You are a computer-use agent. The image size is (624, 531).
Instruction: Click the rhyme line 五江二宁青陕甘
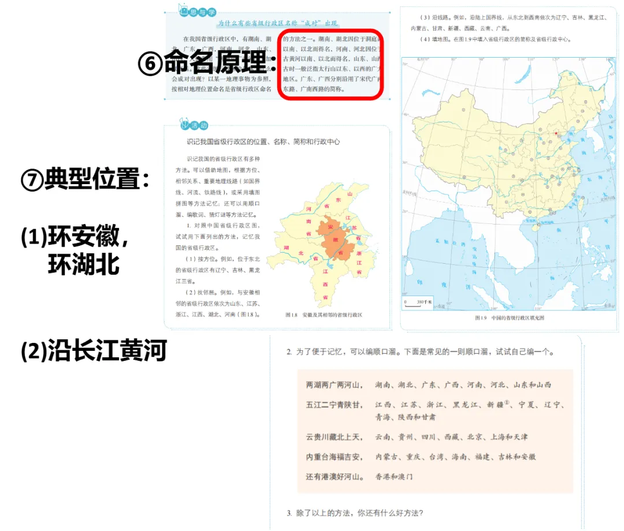(335, 405)
